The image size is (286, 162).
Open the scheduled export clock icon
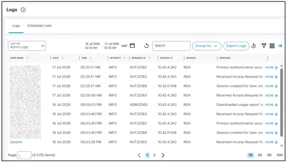coord(253,46)
